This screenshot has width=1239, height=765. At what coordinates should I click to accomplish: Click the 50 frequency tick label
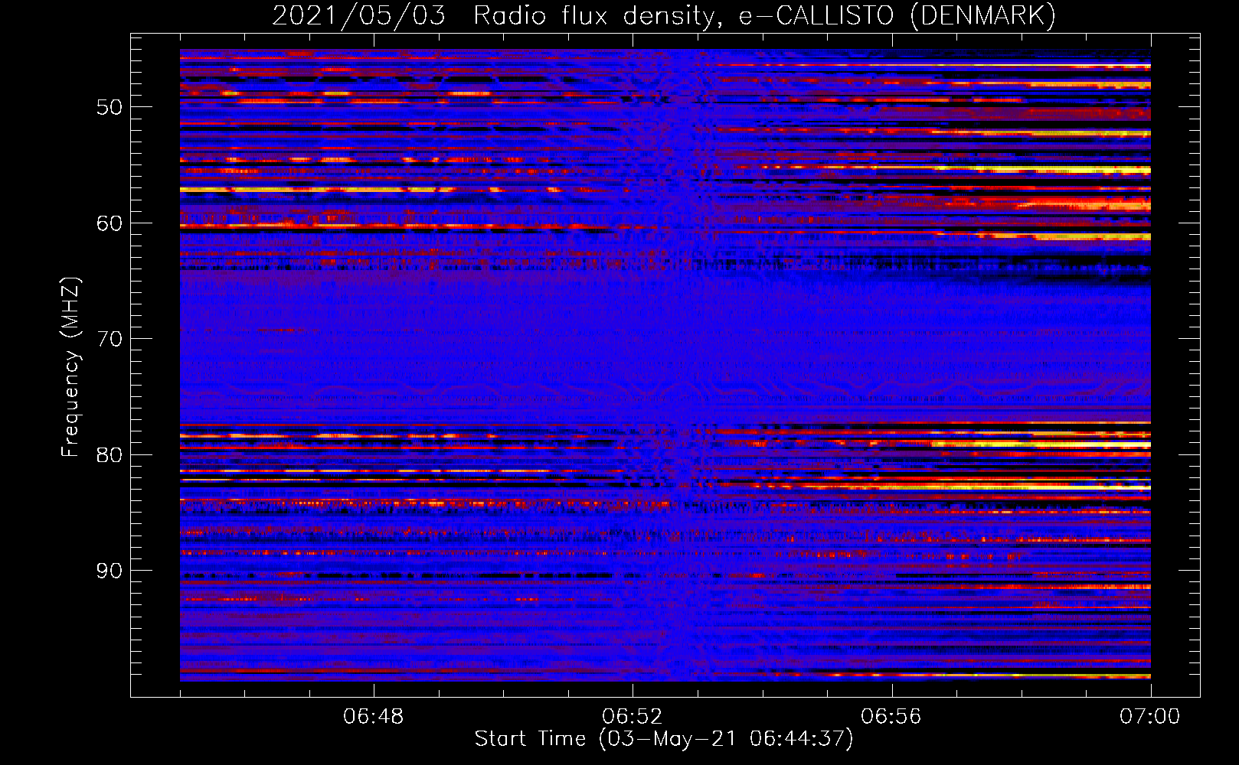coord(110,107)
